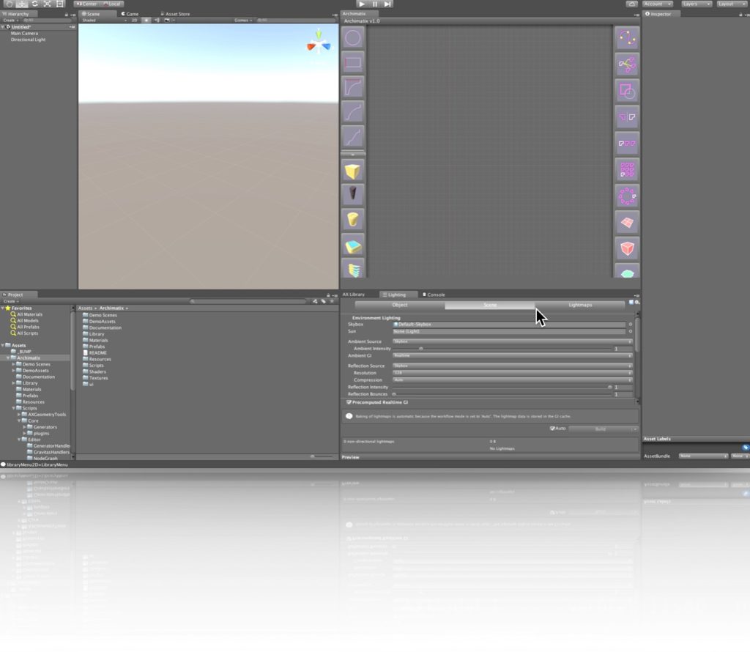
Task: Select the Circle shape node in Archimatix
Action: (x=353, y=38)
